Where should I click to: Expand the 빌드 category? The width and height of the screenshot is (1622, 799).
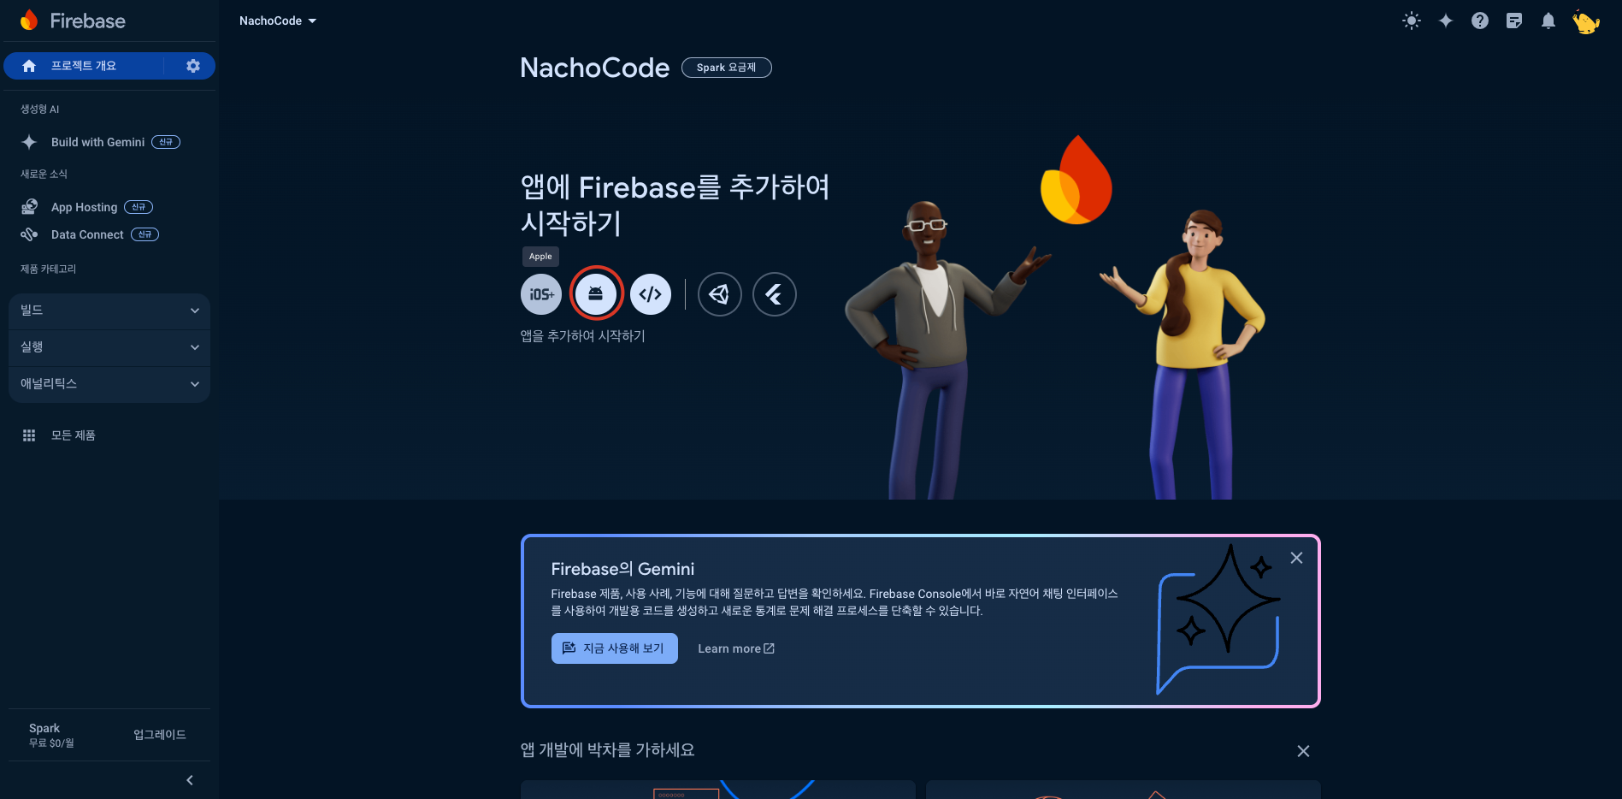[x=109, y=311]
